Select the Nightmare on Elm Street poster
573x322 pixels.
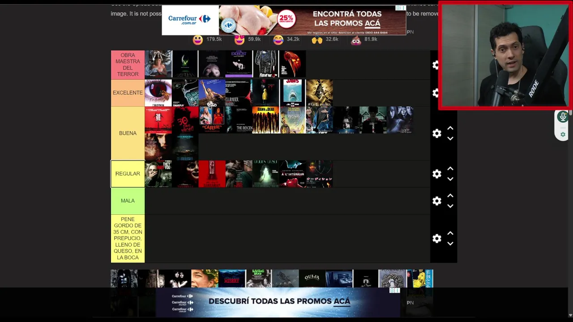point(158,64)
